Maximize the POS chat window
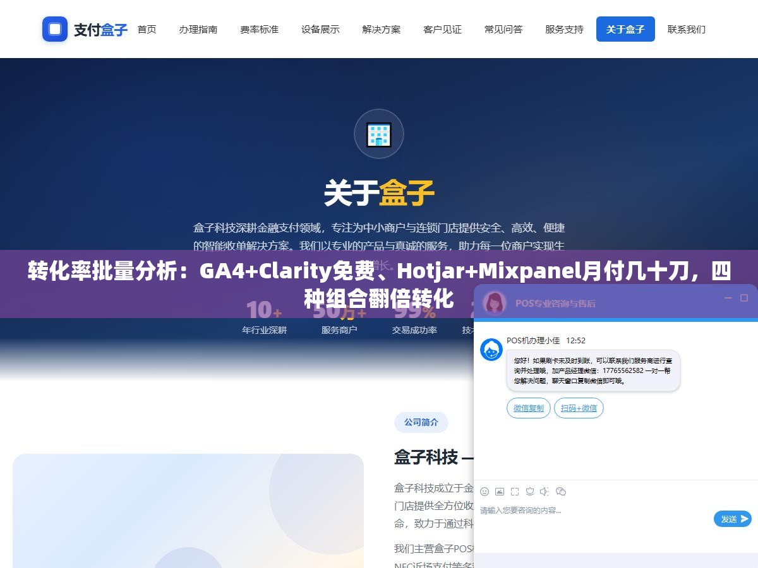This screenshot has width=758, height=568. point(745,298)
